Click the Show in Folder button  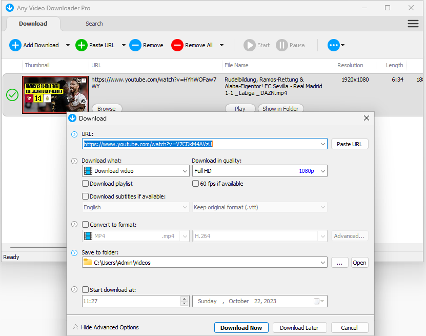[x=280, y=108]
